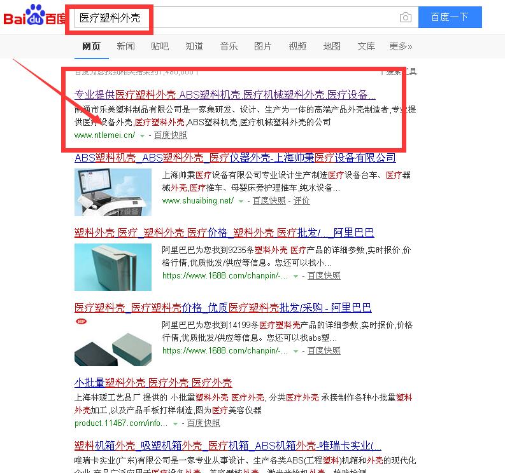The image size is (505, 473).
Task: Open 评价 link under shuaibing result
Action: point(301,201)
